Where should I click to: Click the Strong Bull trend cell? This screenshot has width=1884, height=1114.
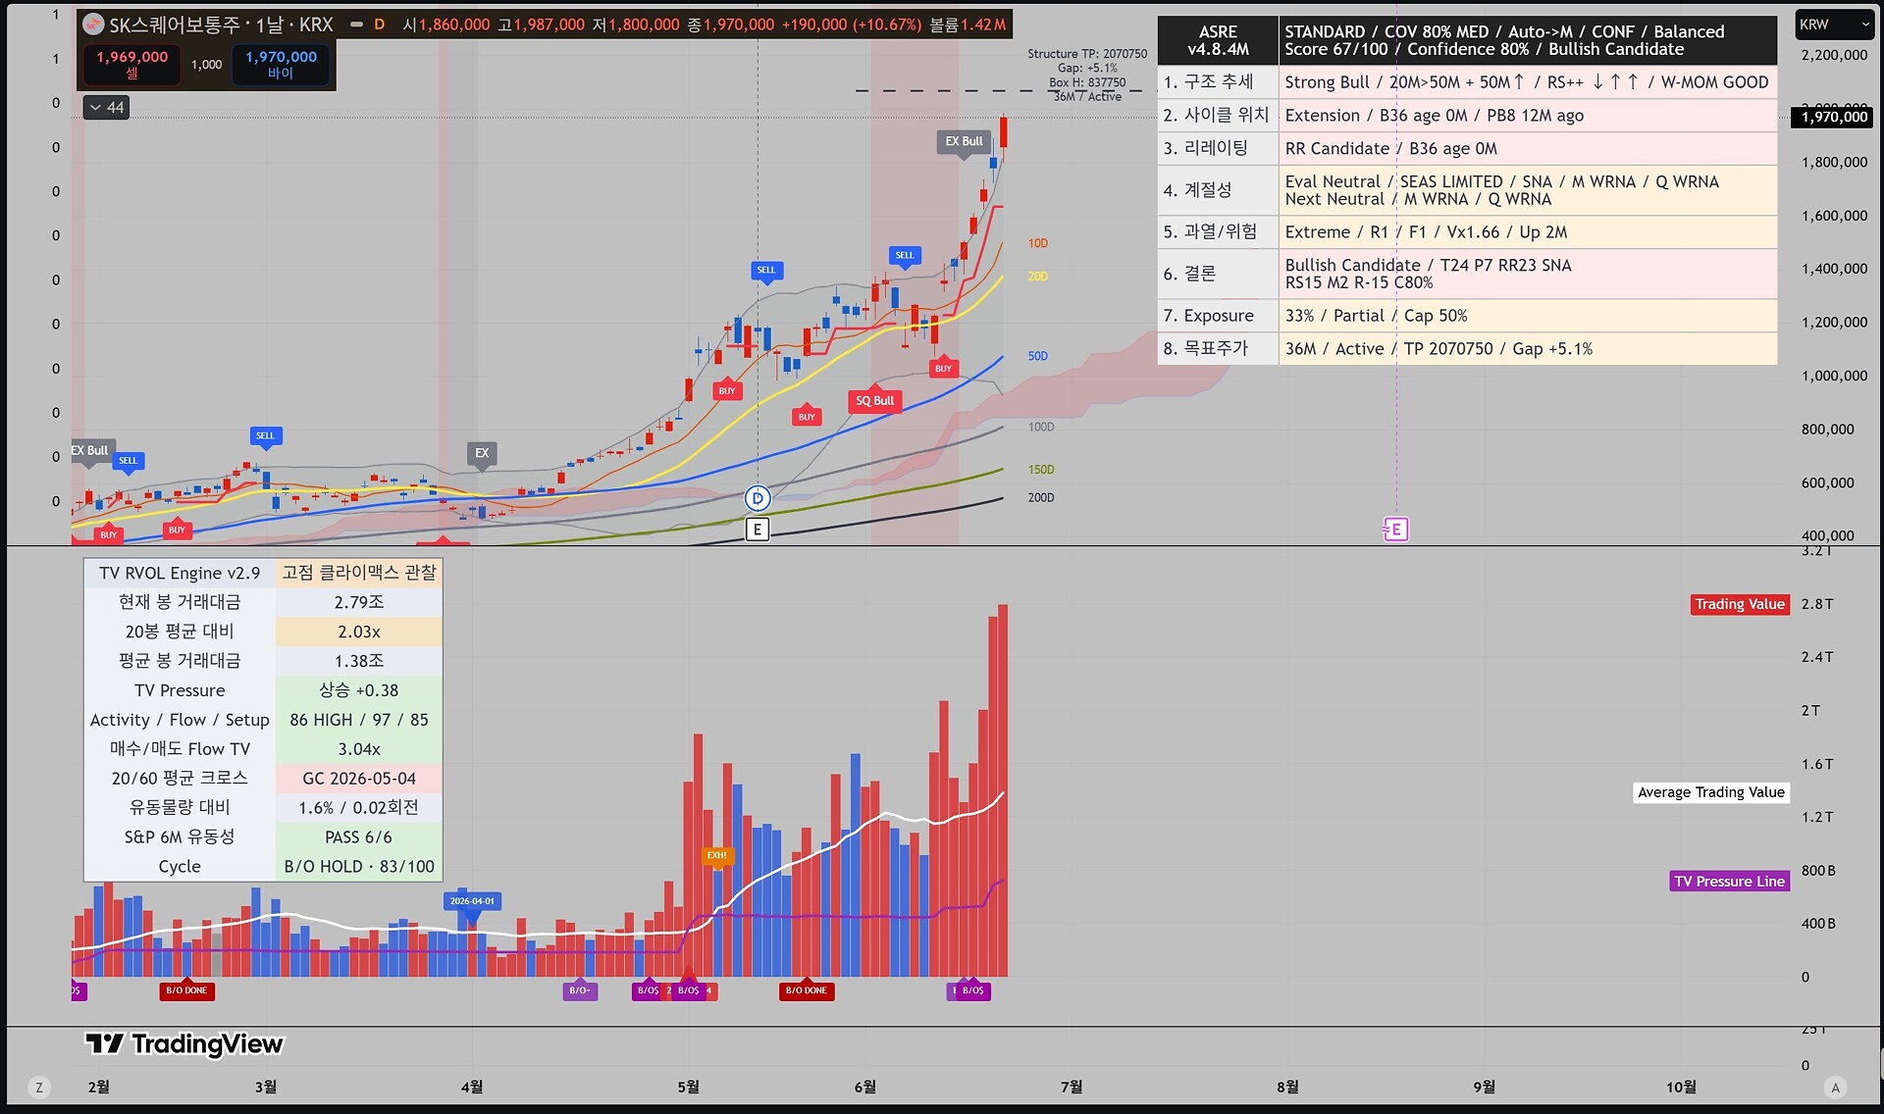pyautogui.click(x=1527, y=82)
